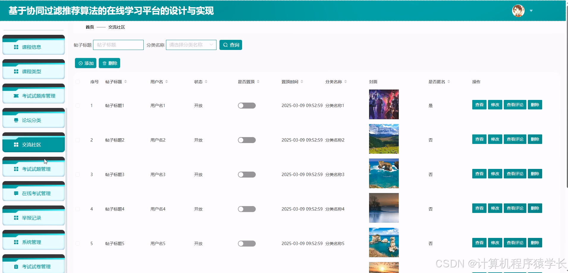Image resolution: width=568 pixels, height=273 pixels.
Task: Click the 举报记录 sidebar icon
Action: (x=16, y=217)
